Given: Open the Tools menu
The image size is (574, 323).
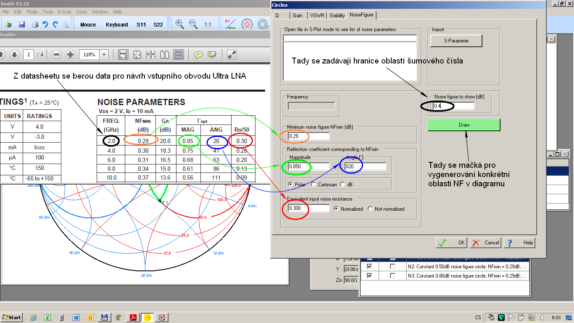Looking at the screenshot, I should click(48, 12).
